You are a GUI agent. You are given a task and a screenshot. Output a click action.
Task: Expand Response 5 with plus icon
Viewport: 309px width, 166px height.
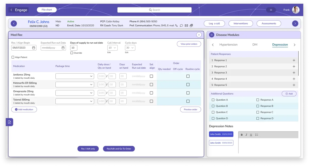coord(294,85)
